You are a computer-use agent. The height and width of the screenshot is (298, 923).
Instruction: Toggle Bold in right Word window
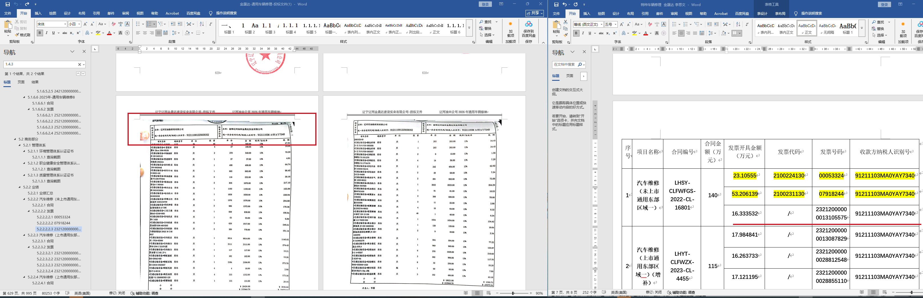pyautogui.click(x=576, y=33)
